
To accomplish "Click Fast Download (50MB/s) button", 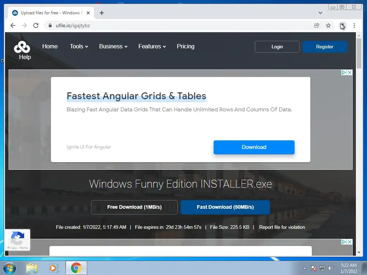I will point(225,207).
